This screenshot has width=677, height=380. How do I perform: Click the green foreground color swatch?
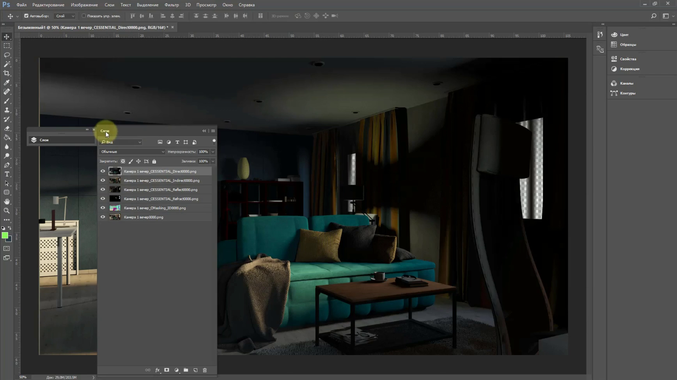coord(5,236)
